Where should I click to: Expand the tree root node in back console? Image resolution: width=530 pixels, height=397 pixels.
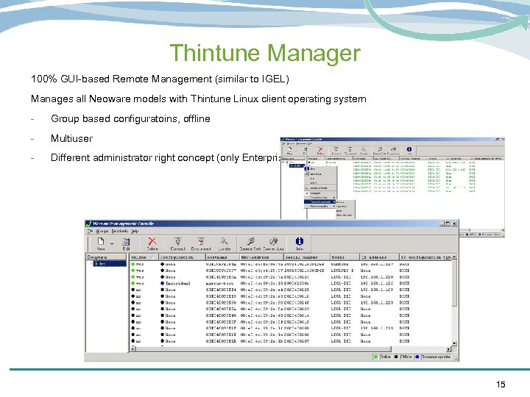pyautogui.click(x=283, y=162)
